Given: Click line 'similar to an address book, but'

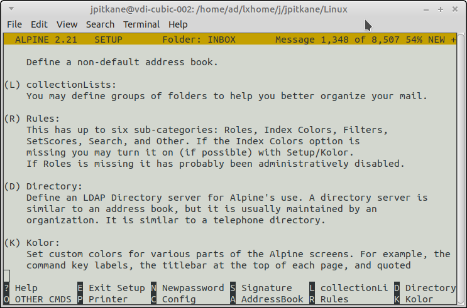Looking at the screenshot, I should (x=201, y=209).
